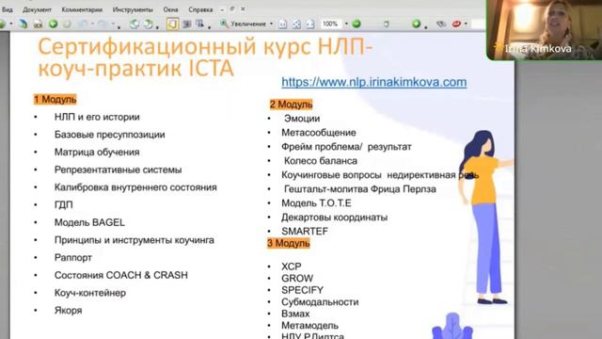
Task: Click 'Принципы и инструменты коучинга' text
Action: tap(134, 240)
